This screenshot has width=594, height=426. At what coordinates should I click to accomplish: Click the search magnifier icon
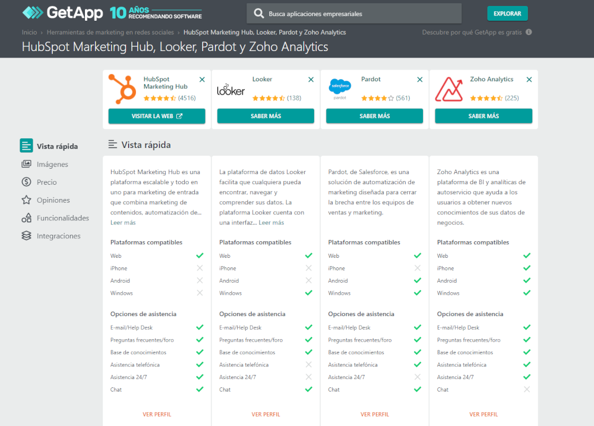click(259, 14)
